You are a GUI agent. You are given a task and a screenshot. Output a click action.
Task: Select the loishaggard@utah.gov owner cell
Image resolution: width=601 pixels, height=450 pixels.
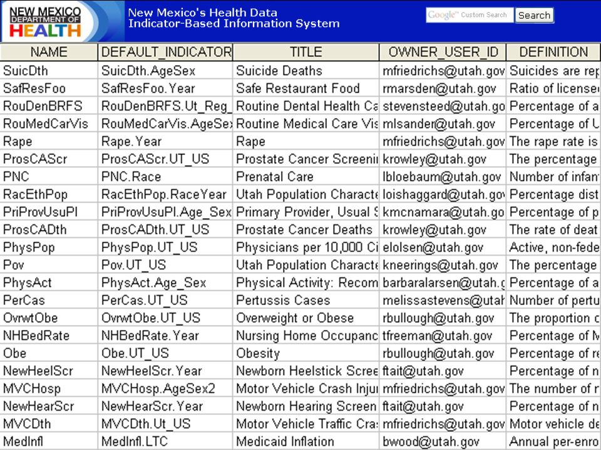click(x=443, y=194)
